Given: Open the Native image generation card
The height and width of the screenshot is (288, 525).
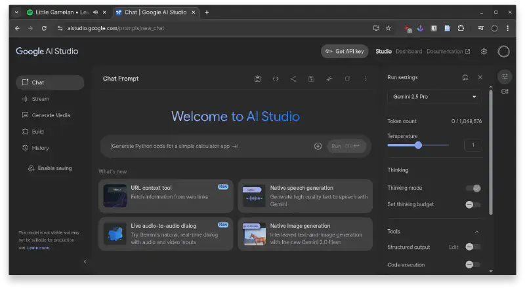Looking at the screenshot, I should click(305, 234).
